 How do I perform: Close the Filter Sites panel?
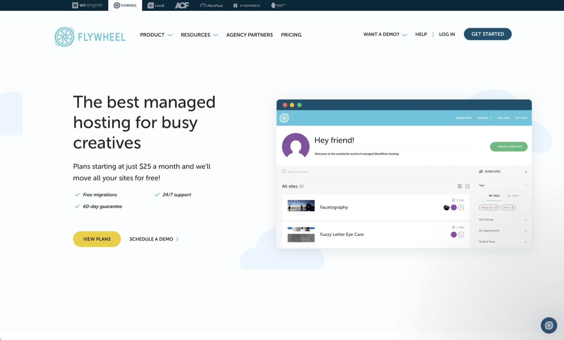[526, 172]
